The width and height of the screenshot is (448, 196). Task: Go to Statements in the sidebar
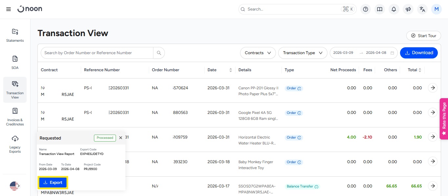coord(15,35)
